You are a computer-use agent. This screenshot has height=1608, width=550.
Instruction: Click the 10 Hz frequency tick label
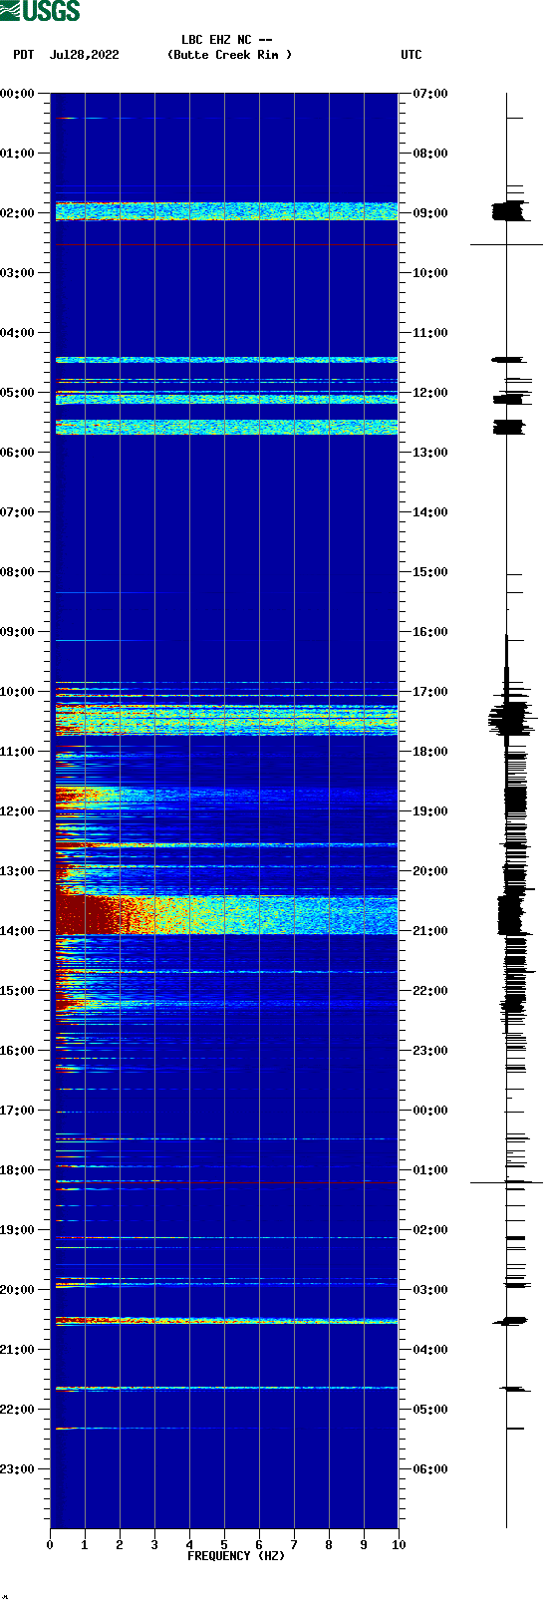(399, 1545)
